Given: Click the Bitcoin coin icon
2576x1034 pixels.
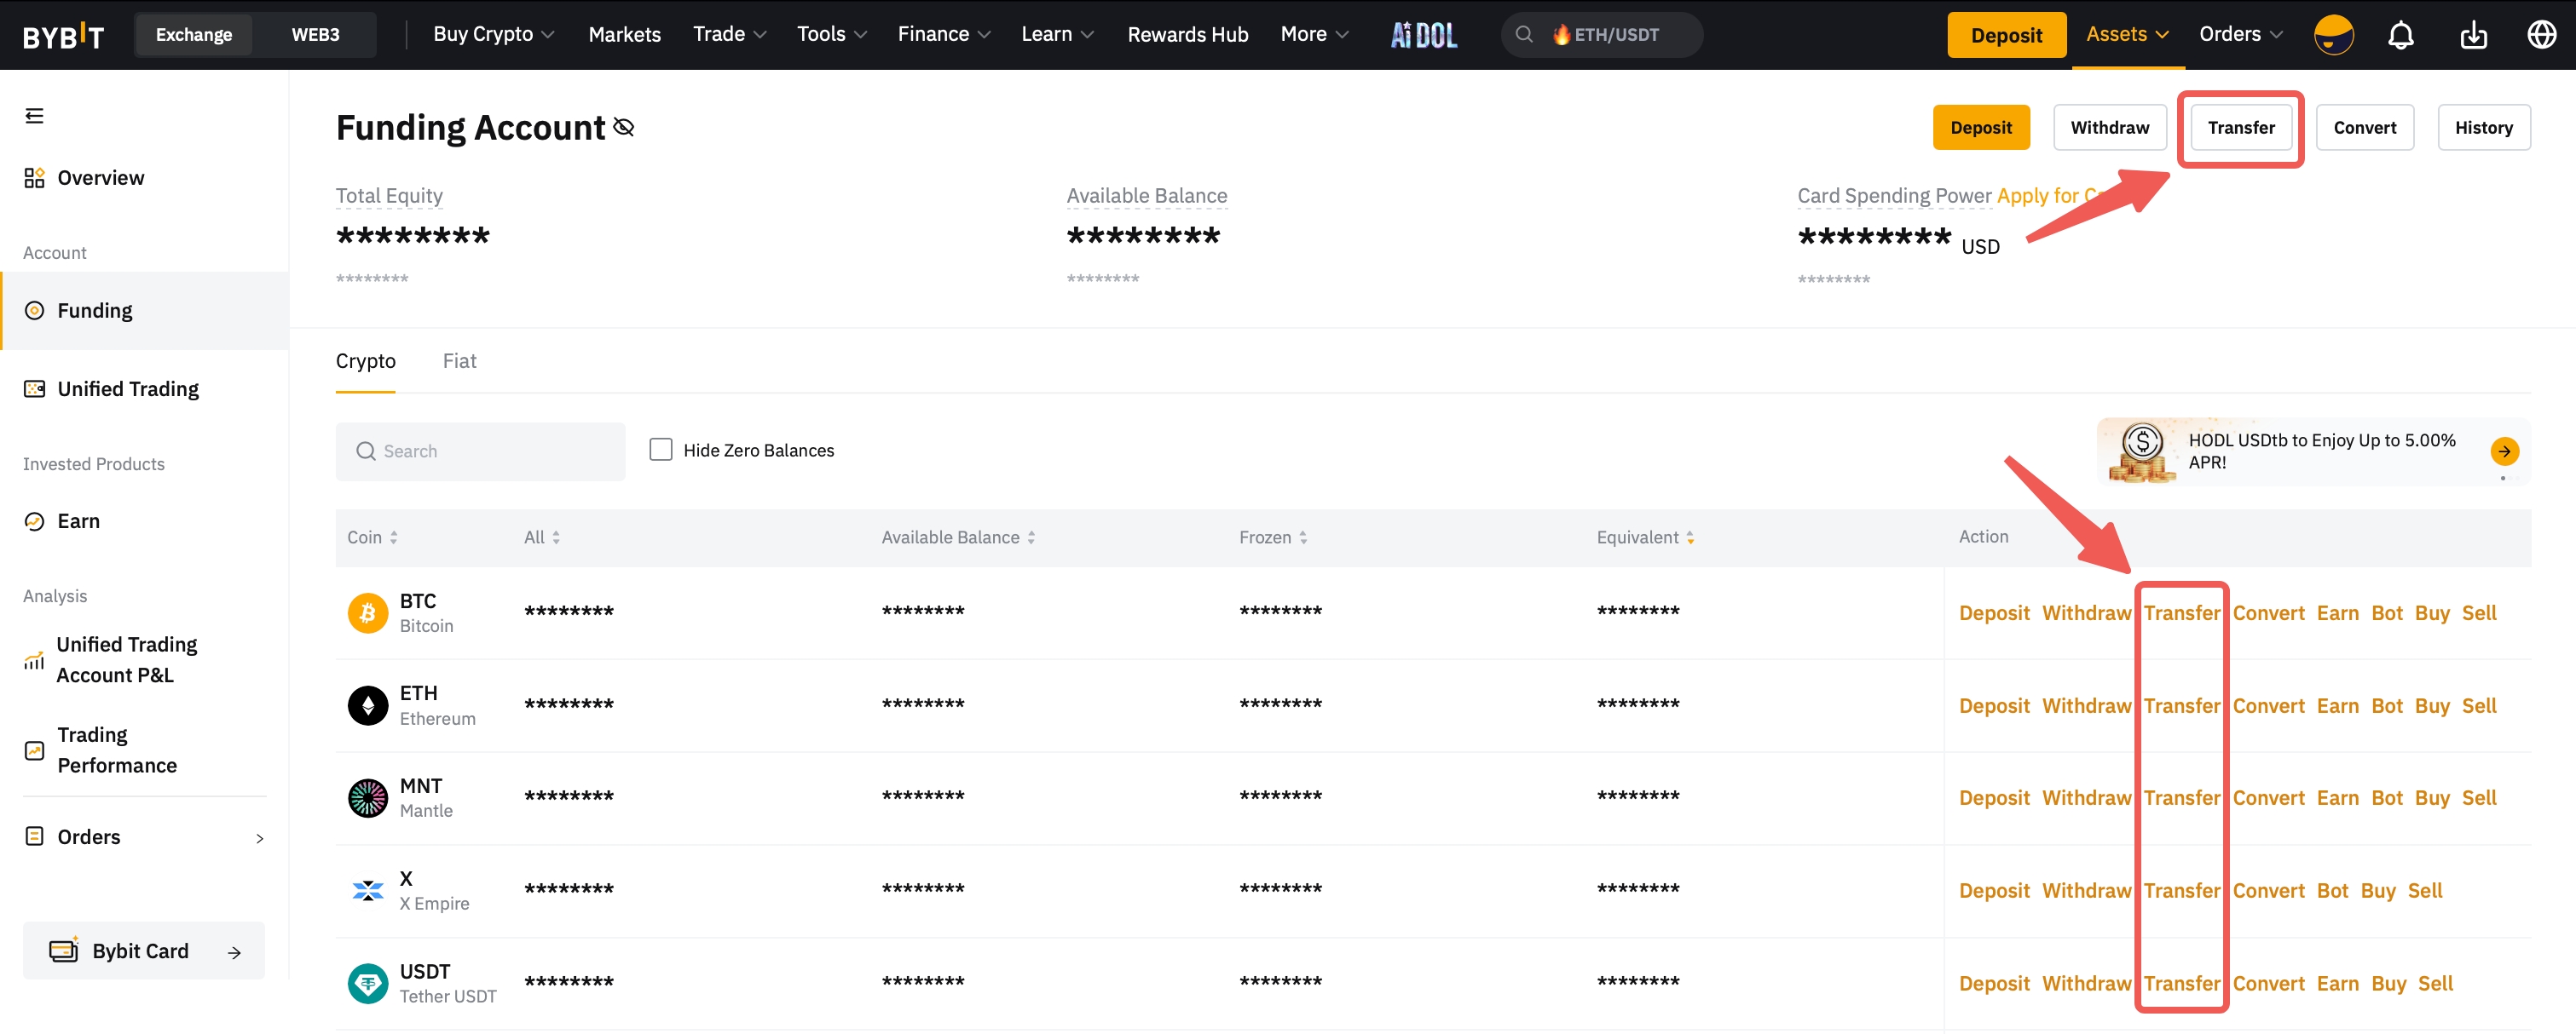Looking at the screenshot, I should click(367, 612).
